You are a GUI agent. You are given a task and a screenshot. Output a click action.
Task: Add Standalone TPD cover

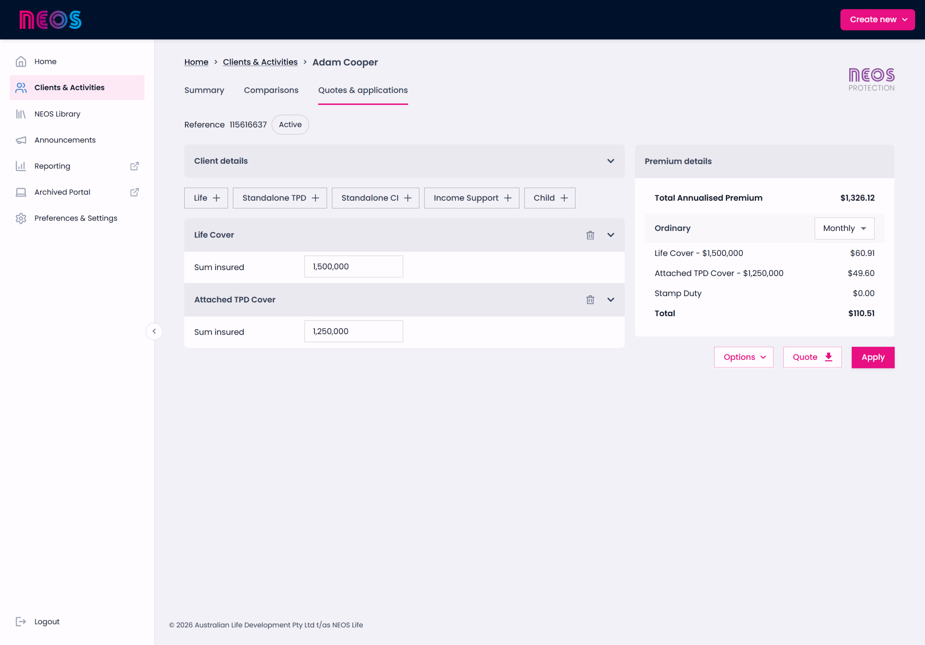coord(280,198)
